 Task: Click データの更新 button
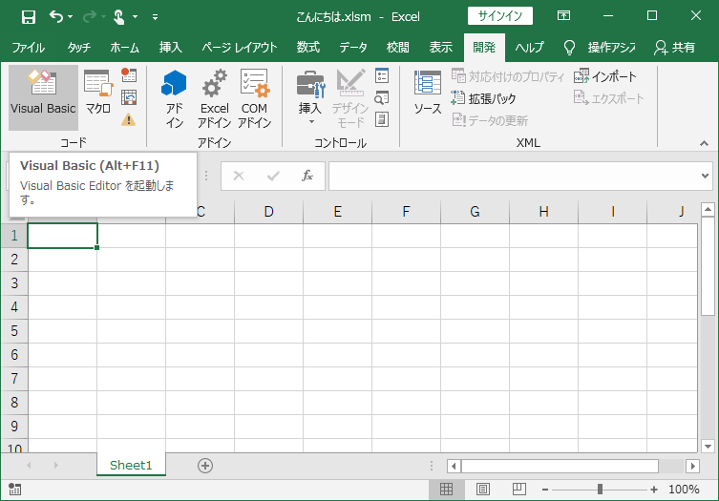(490, 120)
